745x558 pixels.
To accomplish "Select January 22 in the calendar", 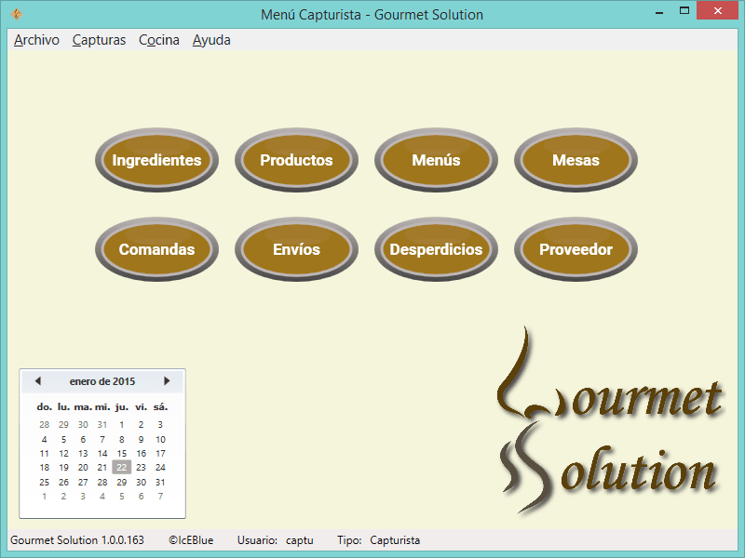I will tap(121, 468).
